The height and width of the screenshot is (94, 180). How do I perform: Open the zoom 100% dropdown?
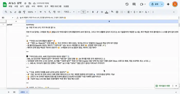(32, 12)
